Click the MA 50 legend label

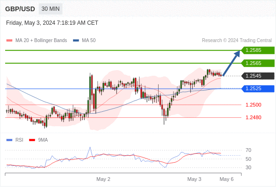89,41
